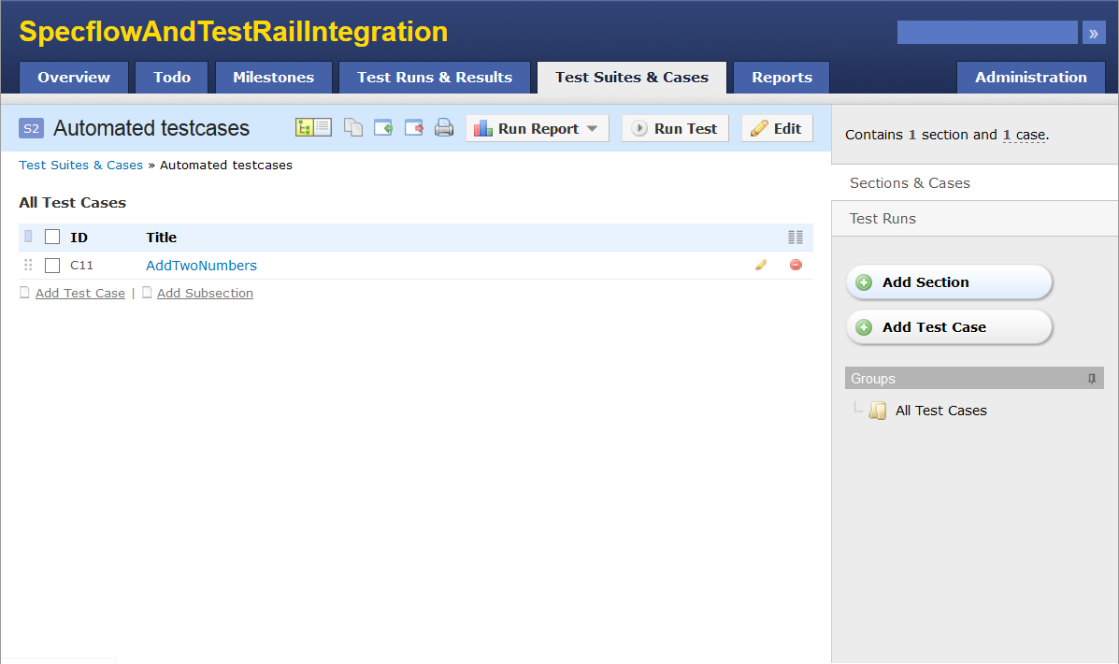Switch to tree view mode icon
1119x664 pixels.
(305, 128)
